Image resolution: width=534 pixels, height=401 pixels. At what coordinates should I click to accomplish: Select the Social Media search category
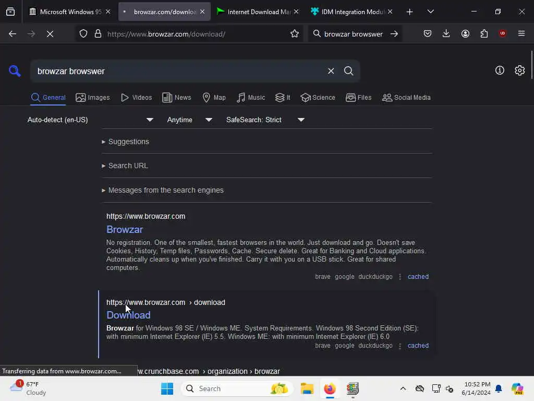406,98
